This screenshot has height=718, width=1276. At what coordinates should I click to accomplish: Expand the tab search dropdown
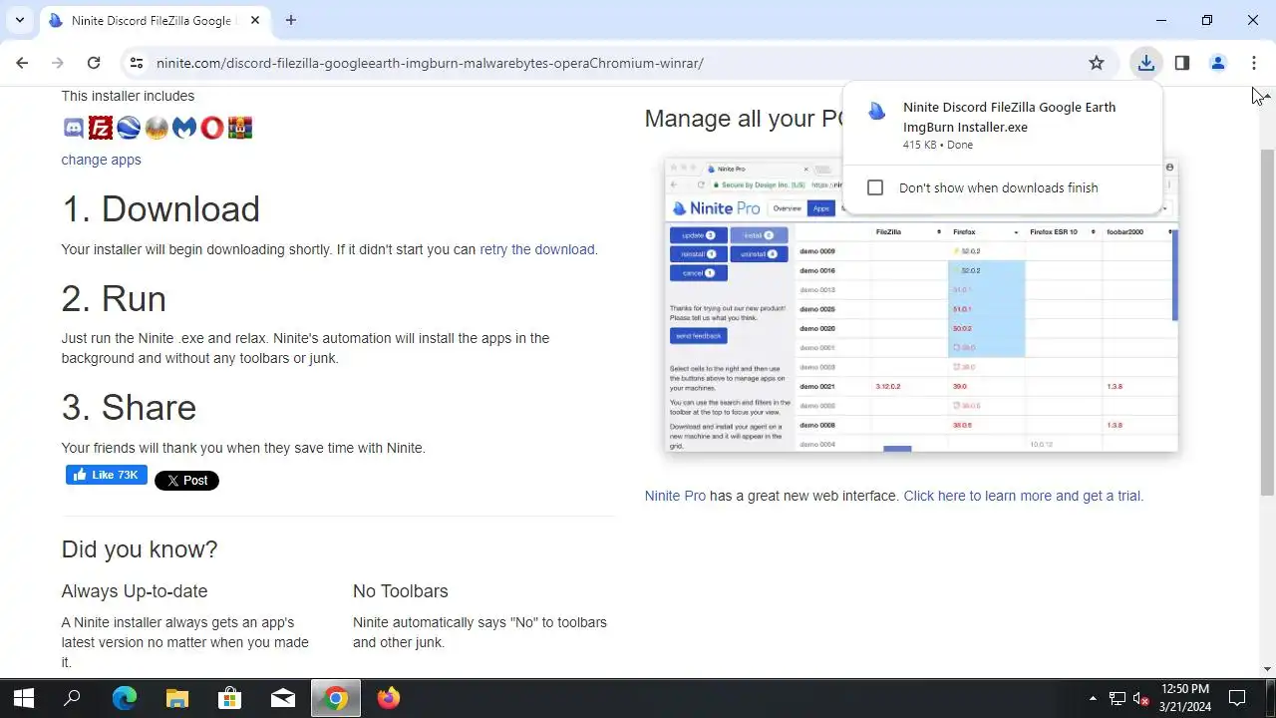pos(20,20)
